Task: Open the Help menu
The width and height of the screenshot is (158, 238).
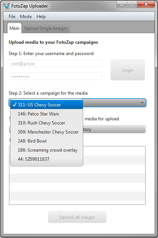Action: point(41,16)
